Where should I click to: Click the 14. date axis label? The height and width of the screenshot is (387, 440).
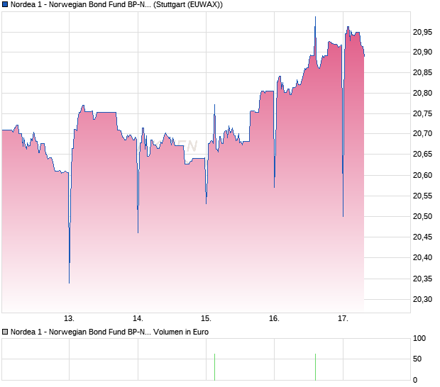click(138, 319)
